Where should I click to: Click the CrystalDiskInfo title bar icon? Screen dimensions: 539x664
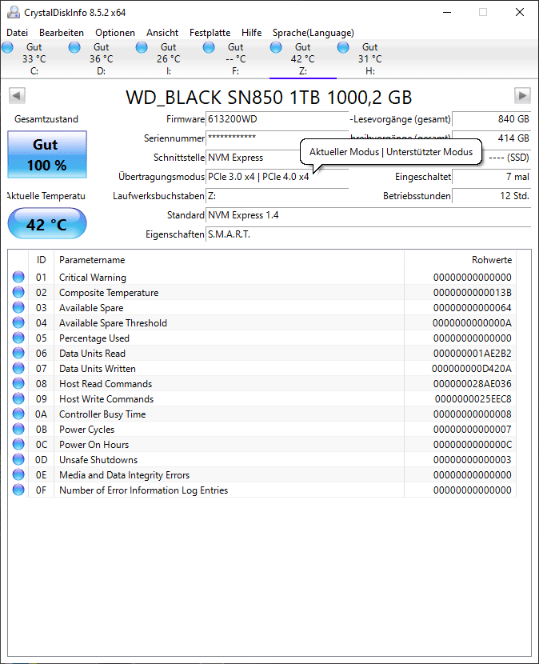pyautogui.click(x=14, y=12)
